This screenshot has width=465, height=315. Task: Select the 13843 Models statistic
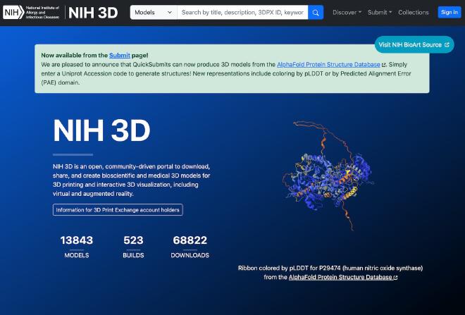point(77,246)
